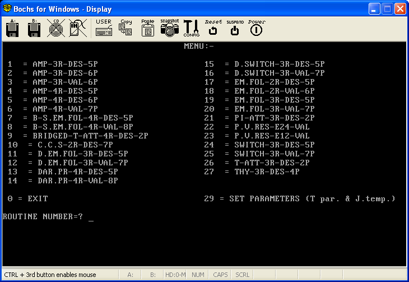The image size is (409, 282).
Task: Click the Bochs for Windows title text
Action: point(63,9)
